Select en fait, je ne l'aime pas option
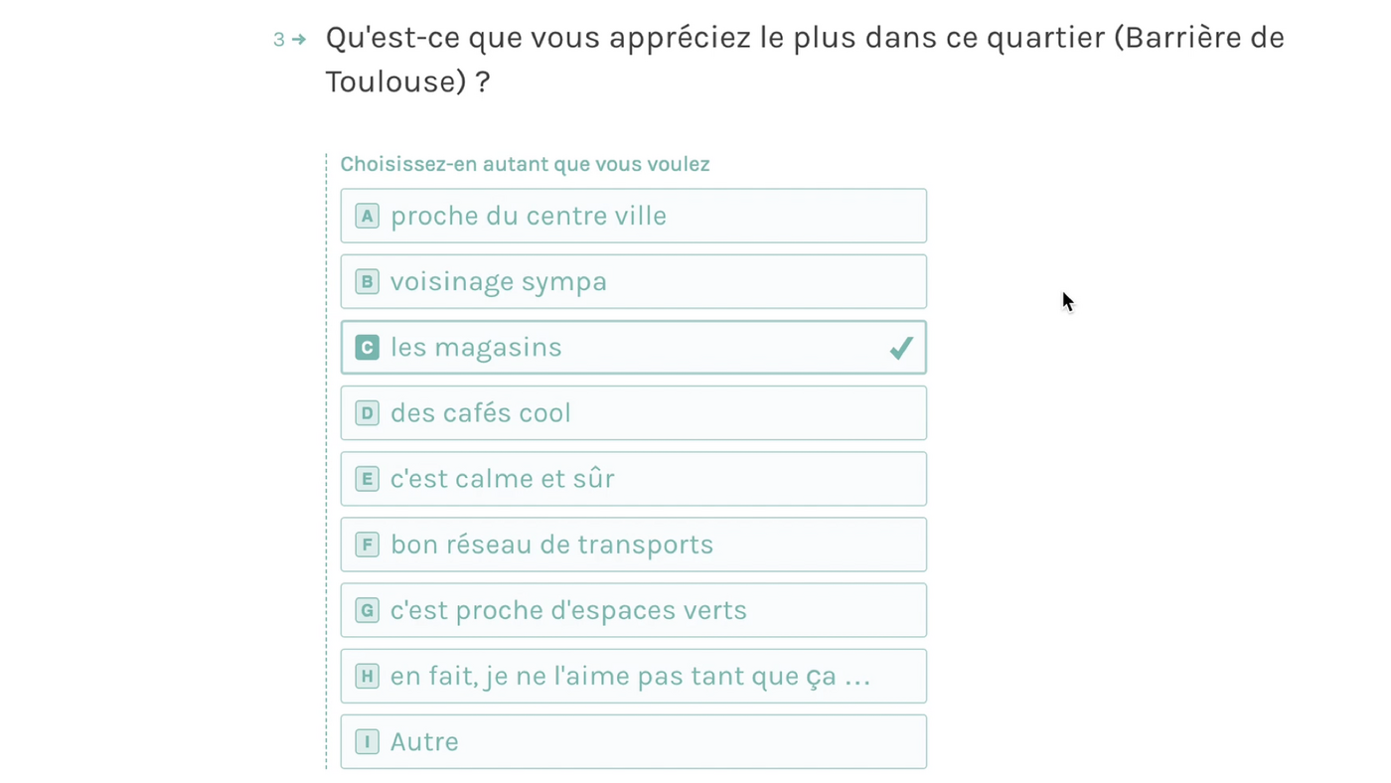The height and width of the screenshot is (783, 1391). click(x=634, y=676)
